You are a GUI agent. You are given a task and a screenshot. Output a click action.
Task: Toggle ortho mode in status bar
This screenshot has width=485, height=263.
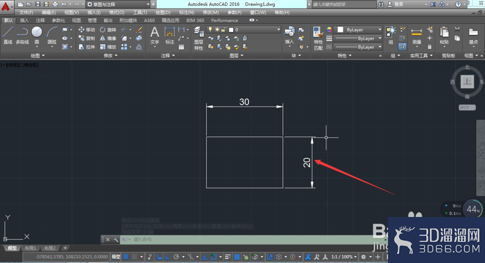tap(167, 257)
